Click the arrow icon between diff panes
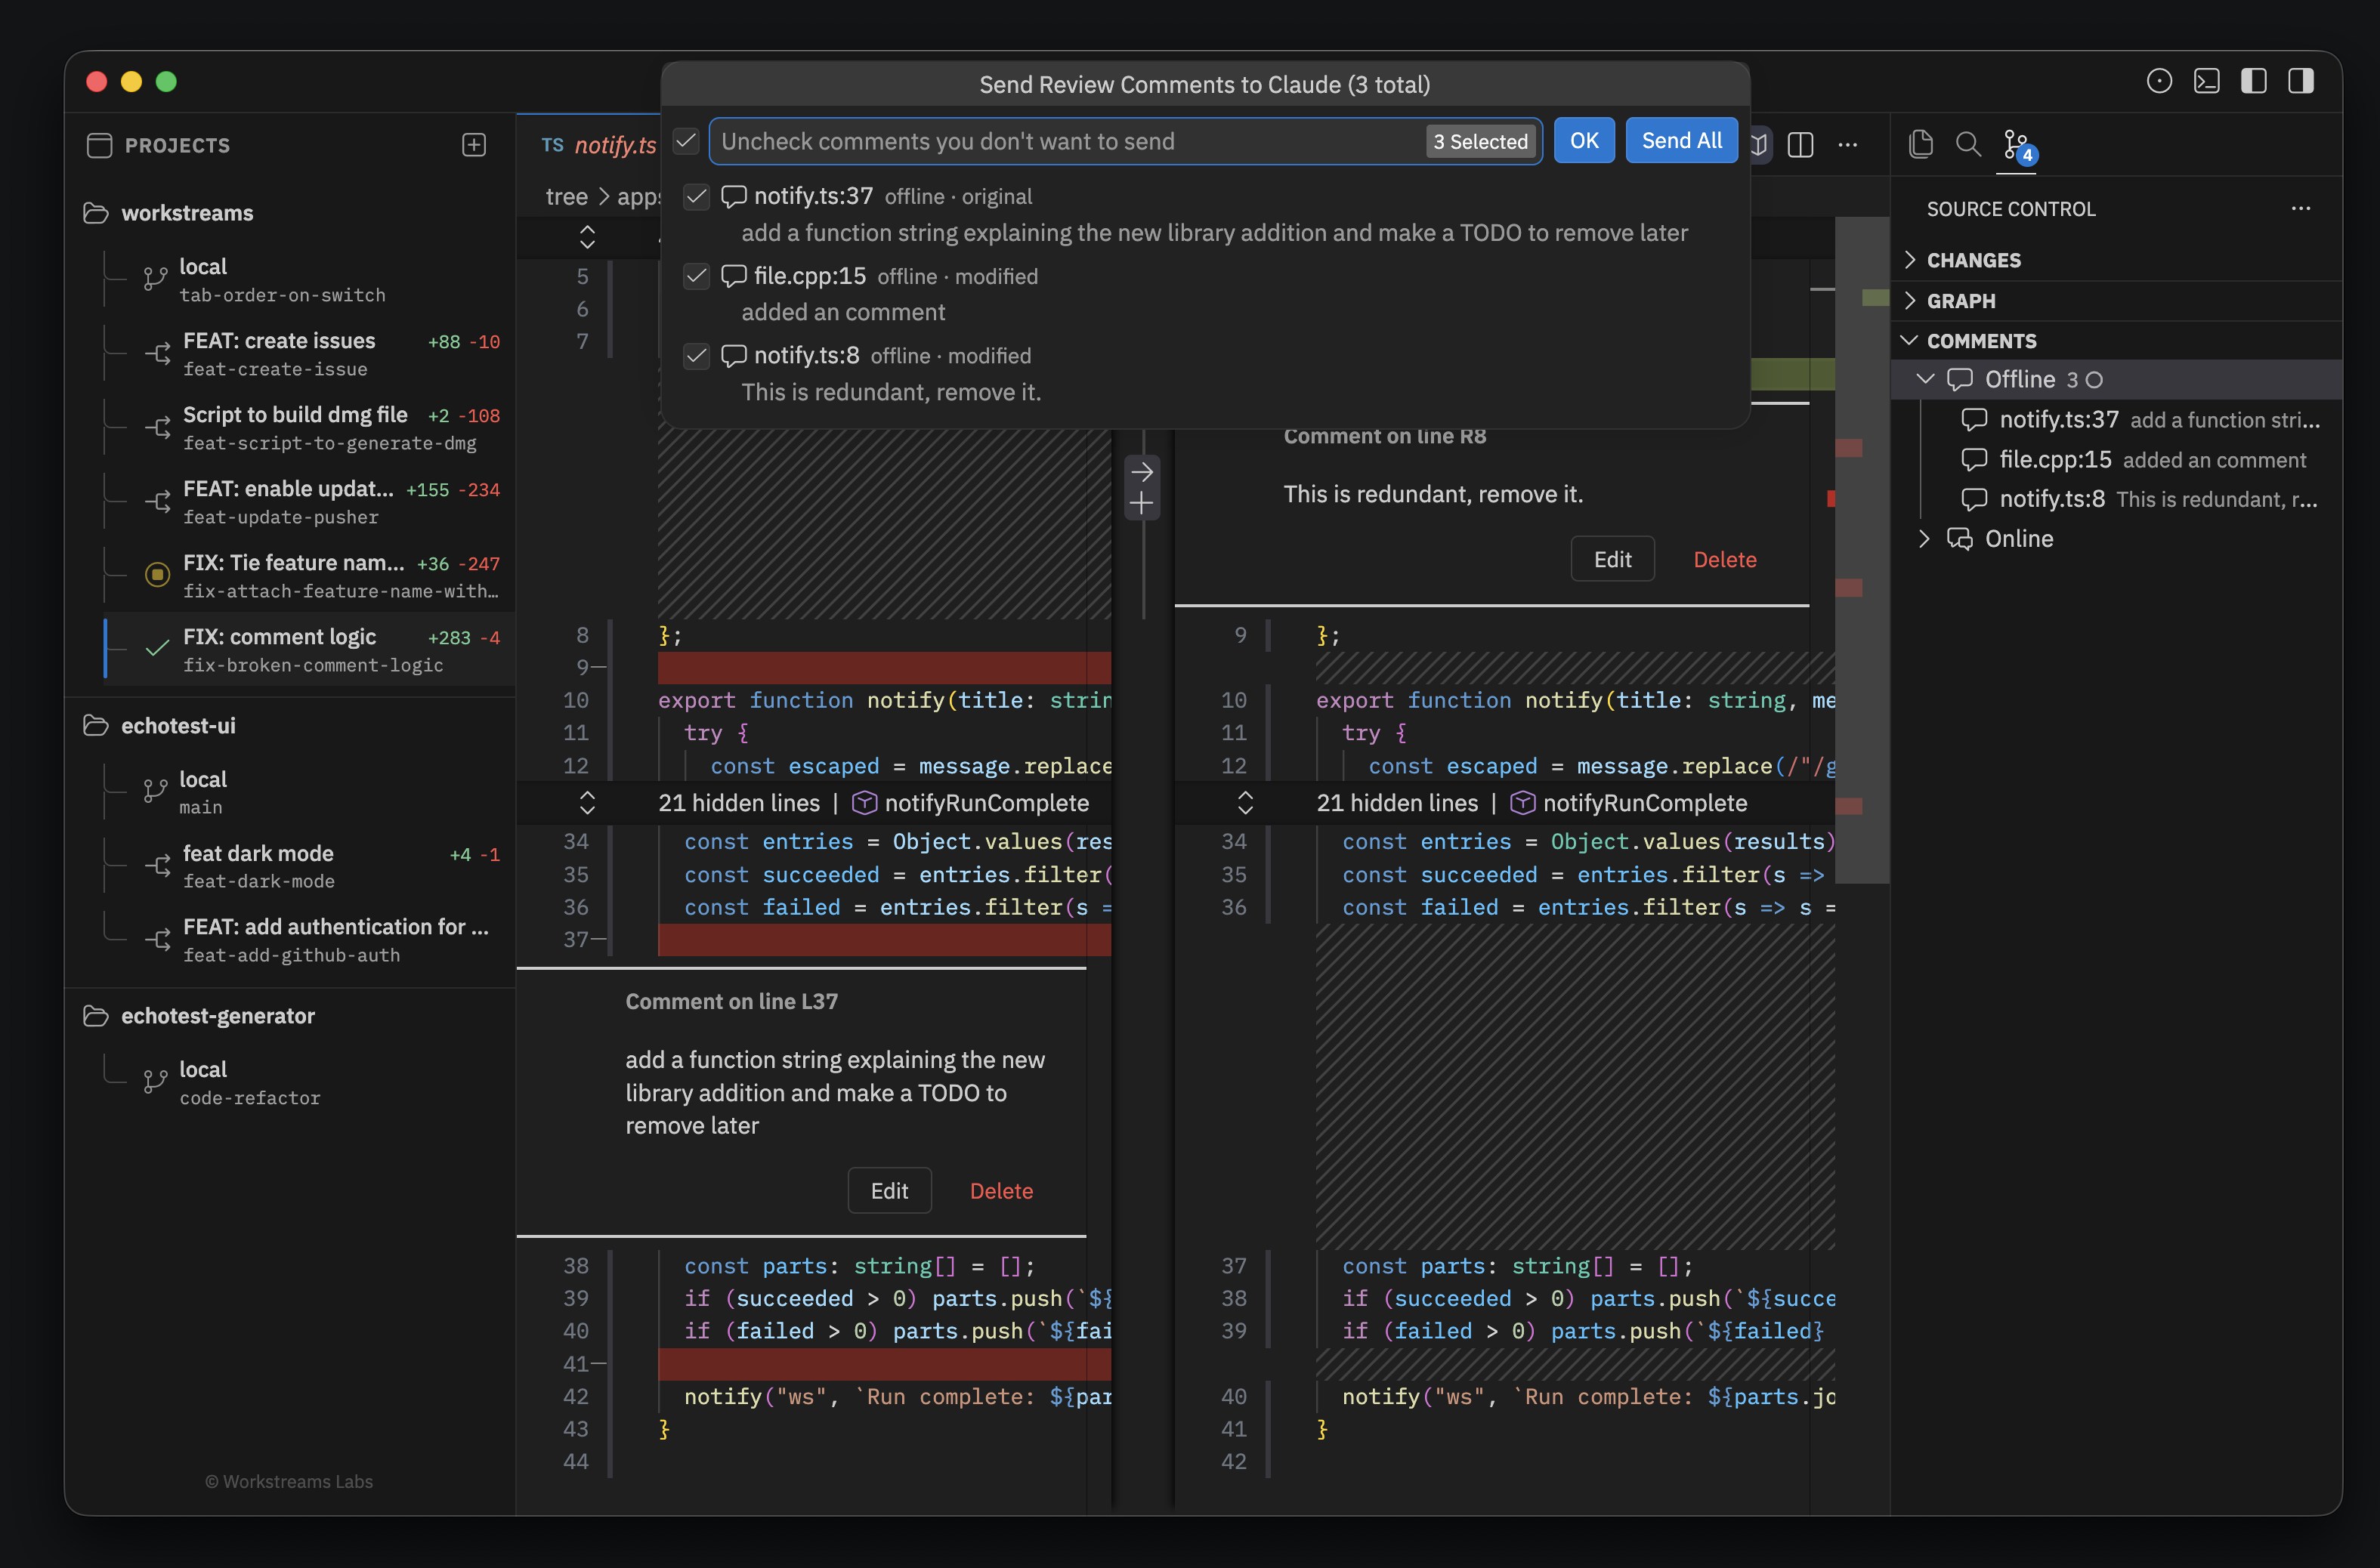The image size is (2380, 1568). [x=1142, y=471]
